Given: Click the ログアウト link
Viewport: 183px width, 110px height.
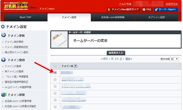Looking at the screenshot, I should click(x=172, y=4).
